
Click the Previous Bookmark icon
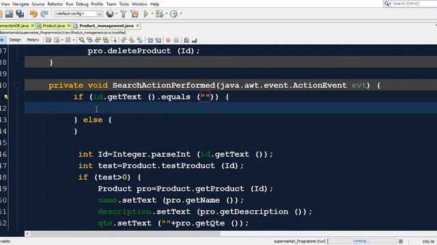[124, 40]
